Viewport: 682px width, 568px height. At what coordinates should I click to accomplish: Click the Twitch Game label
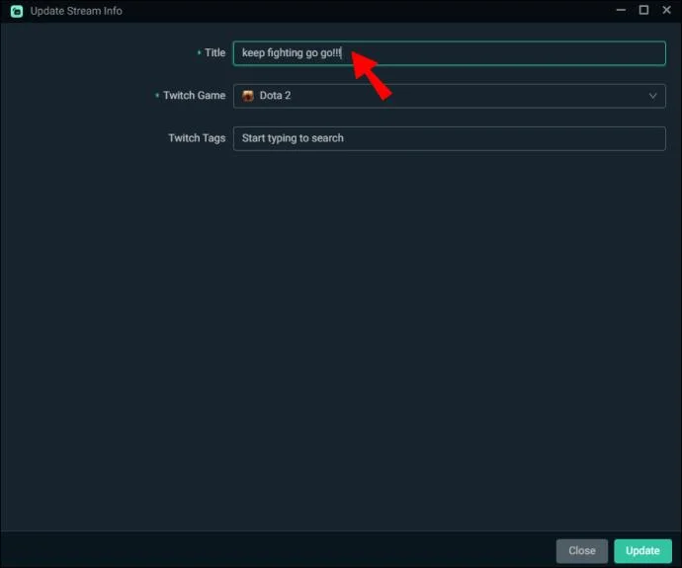[195, 95]
